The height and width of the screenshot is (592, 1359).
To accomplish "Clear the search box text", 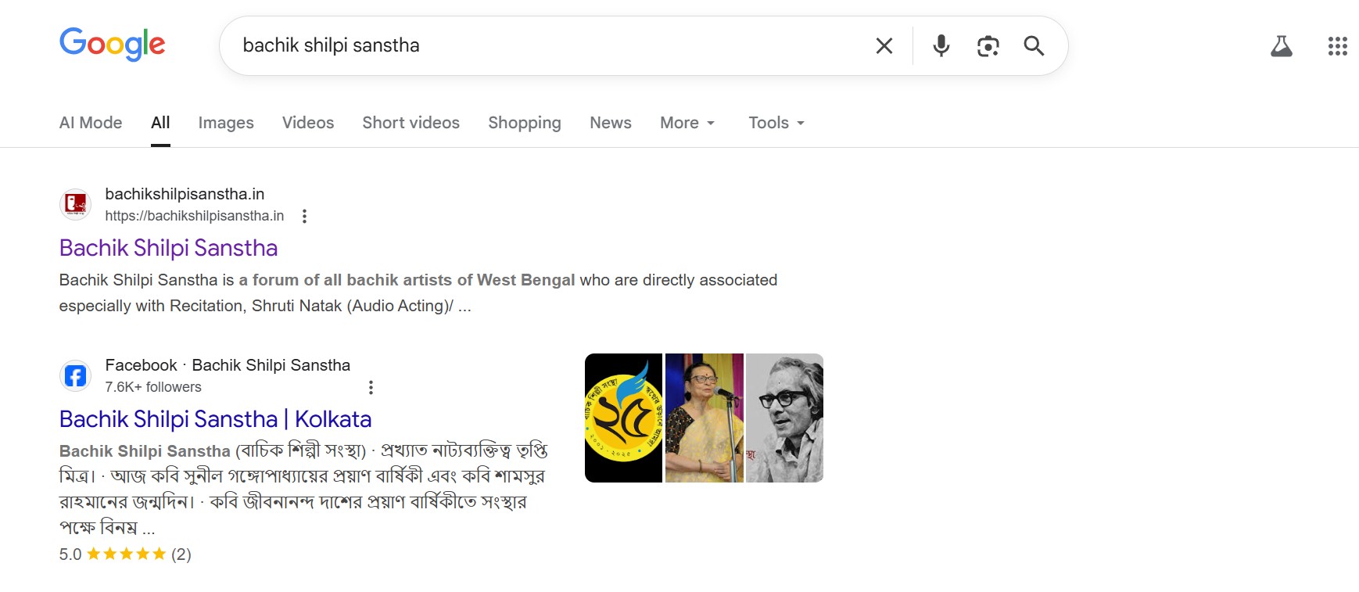I will (884, 46).
